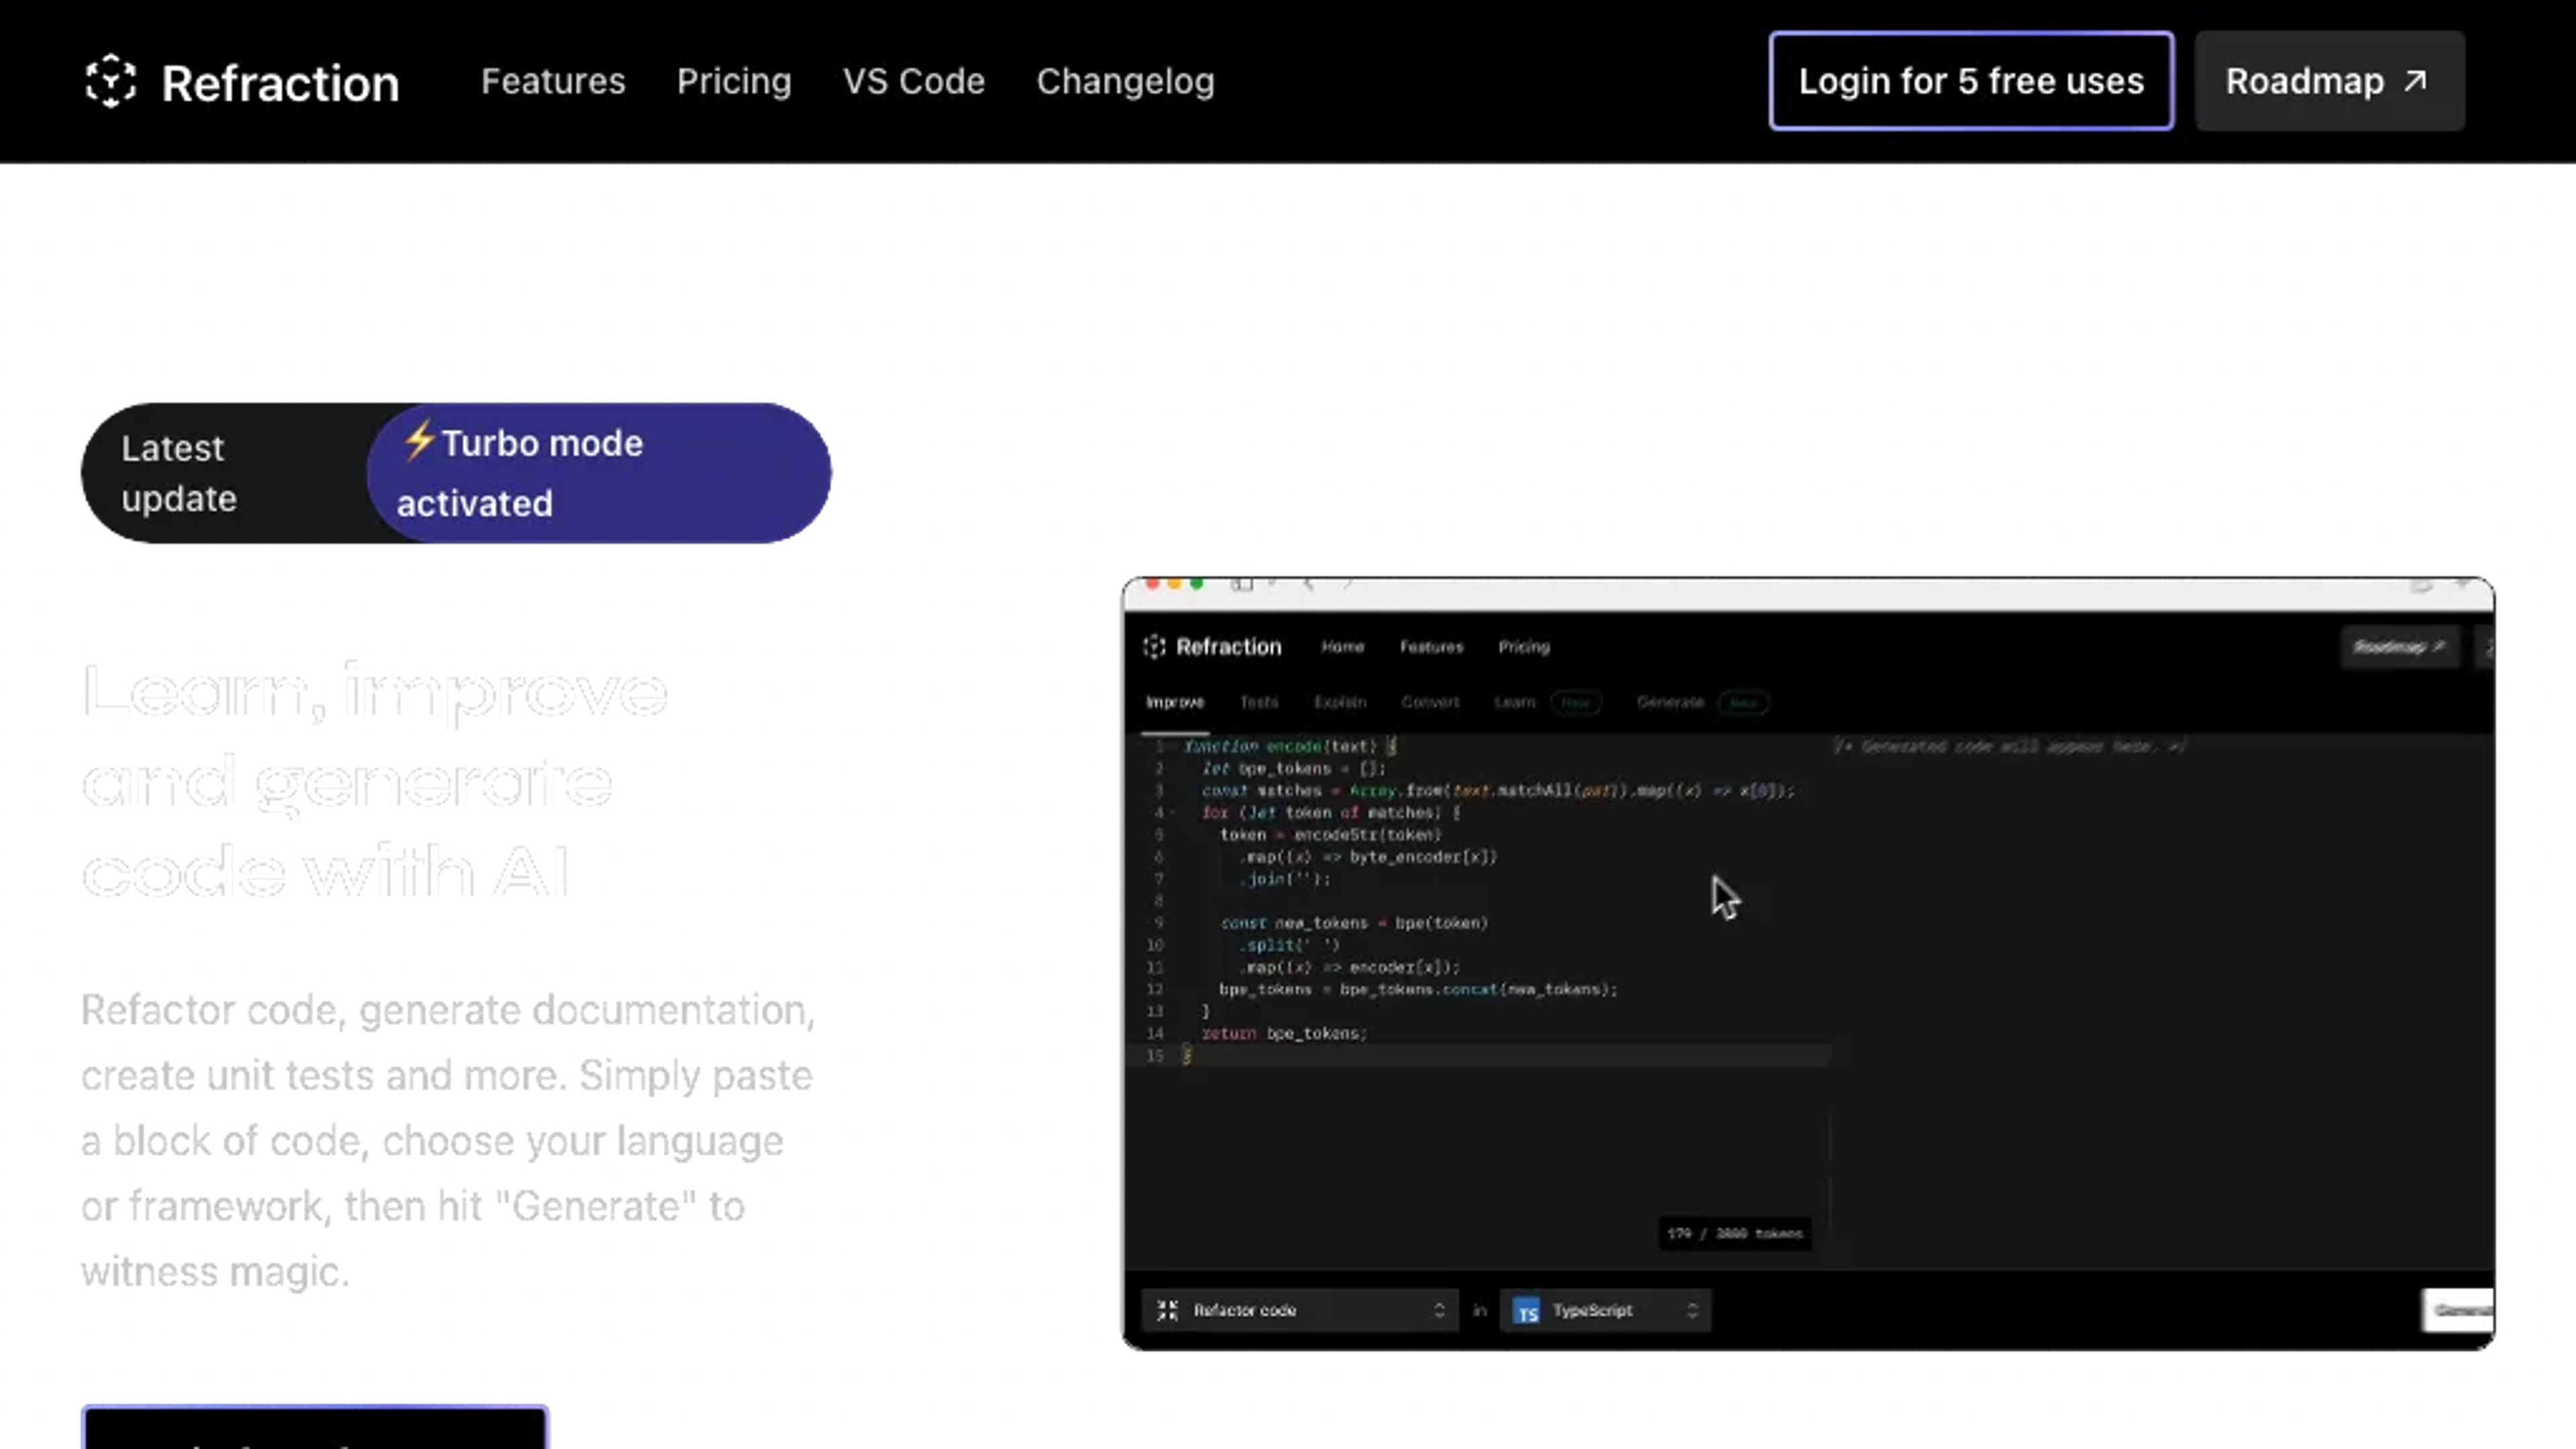The width and height of the screenshot is (2576, 1449).
Task: View the Changelog page
Action: pos(1125,81)
